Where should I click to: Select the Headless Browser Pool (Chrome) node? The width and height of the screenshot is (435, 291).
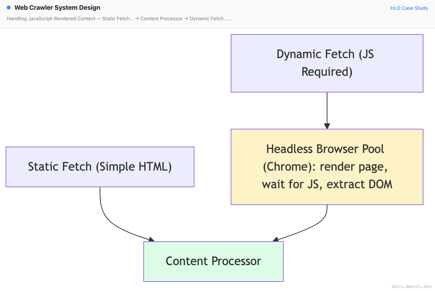pos(327,167)
